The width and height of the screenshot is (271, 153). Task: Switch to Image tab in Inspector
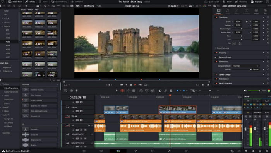tap(256, 12)
